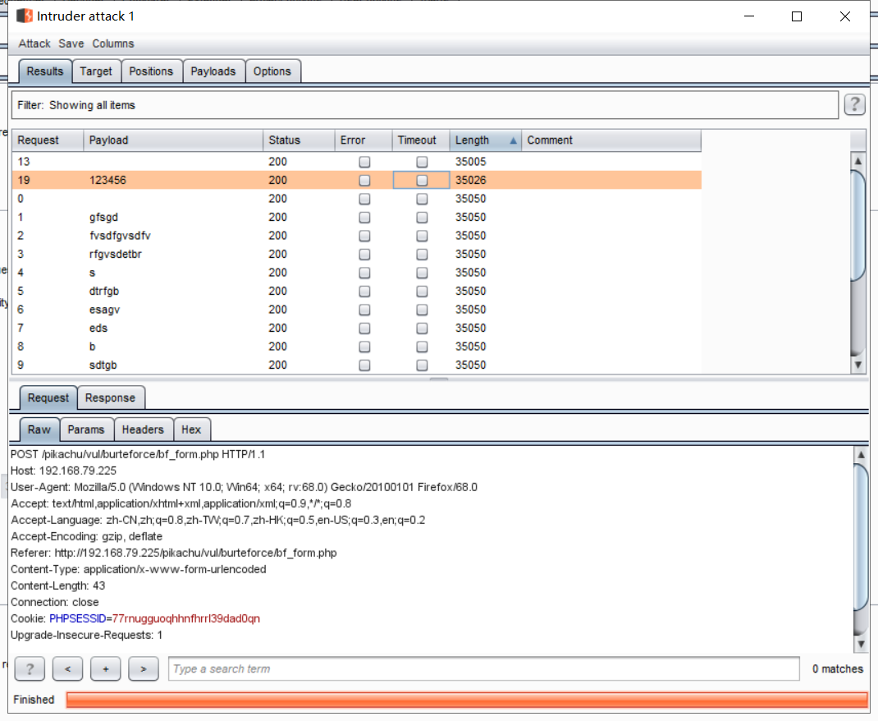Open the Columns menu
878x721 pixels.
pos(113,44)
